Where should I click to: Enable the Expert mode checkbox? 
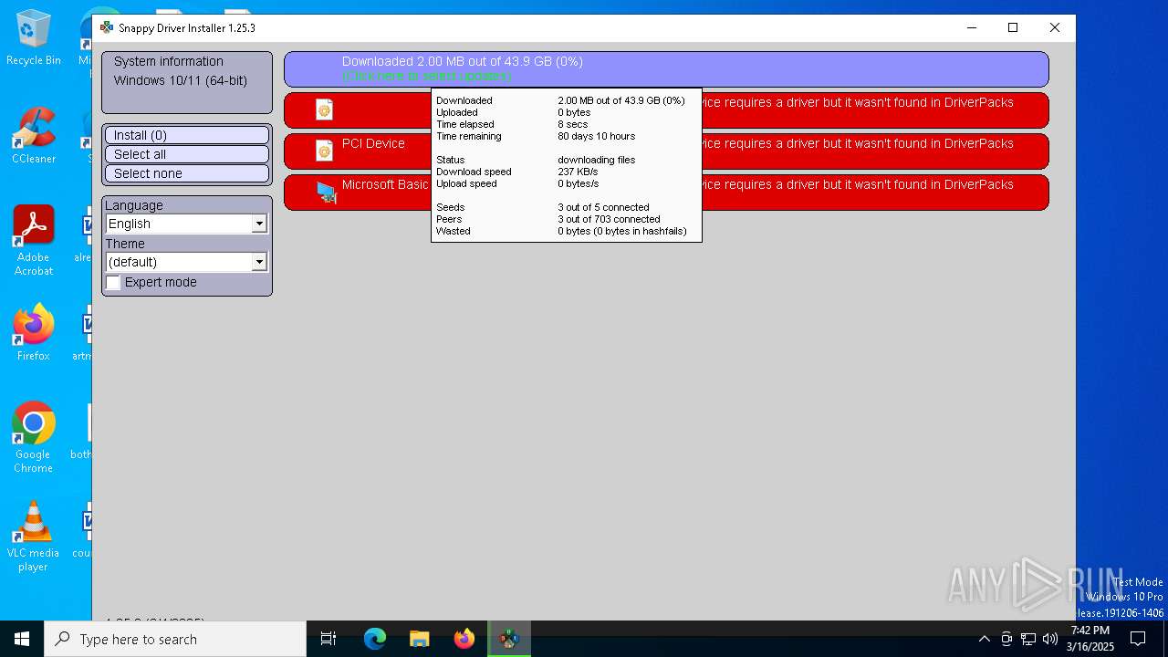click(113, 283)
